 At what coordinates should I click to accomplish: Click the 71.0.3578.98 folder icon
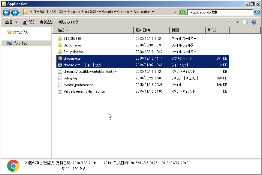click(60, 39)
